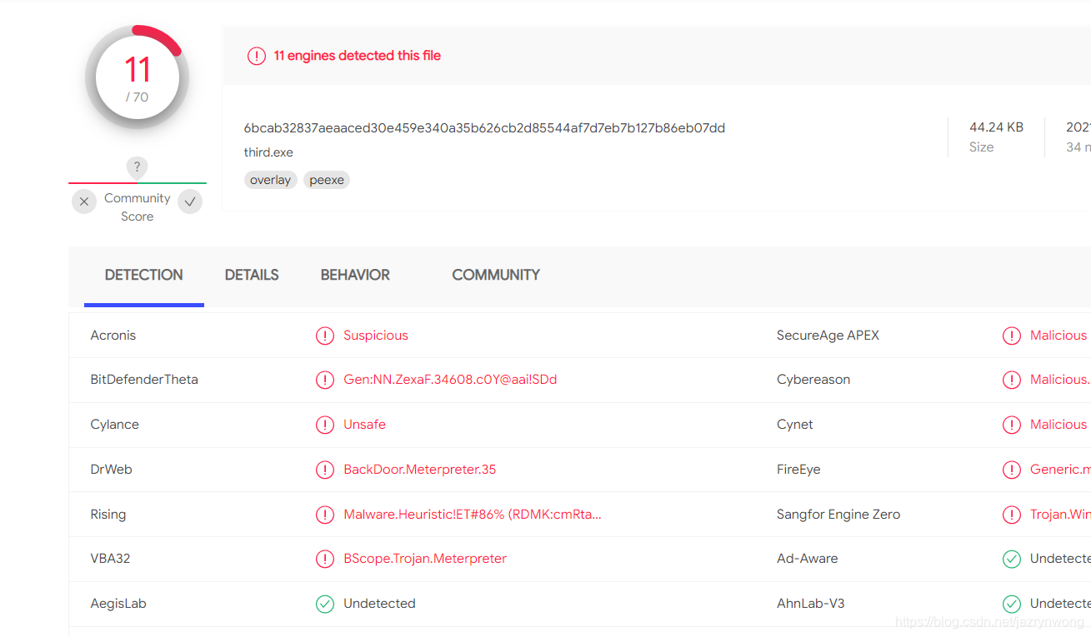Open the DETECTION tab
Viewport: 1091px width, 637px height.
pyautogui.click(x=144, y=275)
